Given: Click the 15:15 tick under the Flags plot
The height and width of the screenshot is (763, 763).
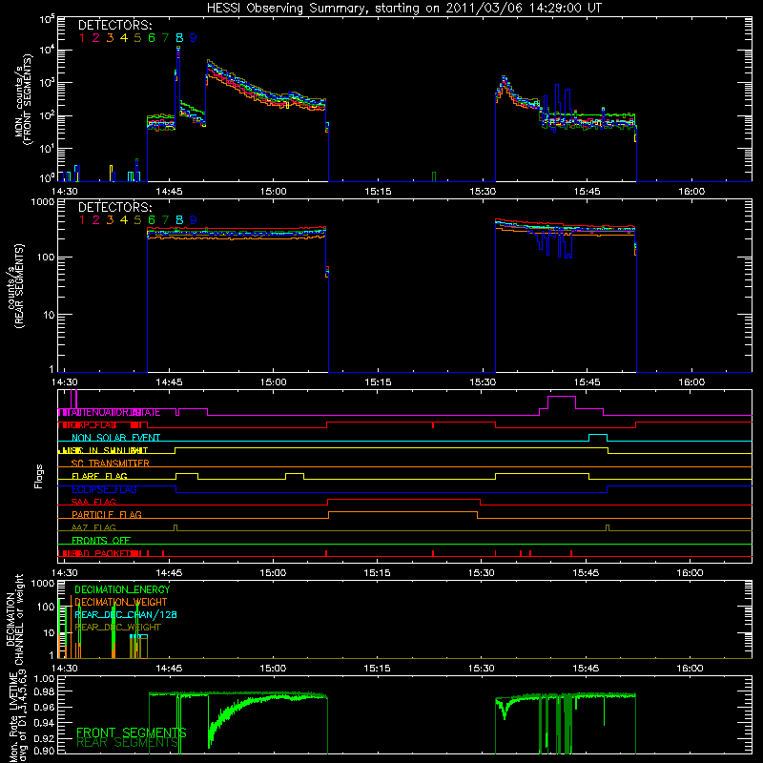Looking at the screenshot, I should [x=377, y=573].
